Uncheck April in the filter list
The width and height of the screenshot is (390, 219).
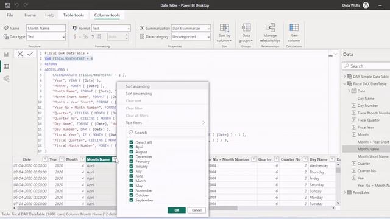click(132, 147)
